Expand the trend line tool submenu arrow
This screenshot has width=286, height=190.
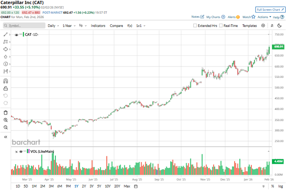tap(10, 35)
